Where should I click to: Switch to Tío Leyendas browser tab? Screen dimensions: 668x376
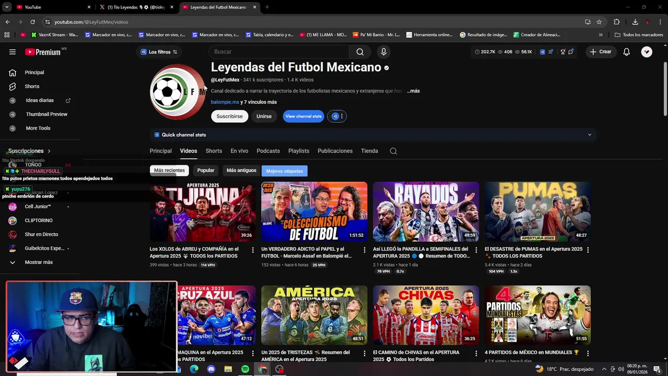135,7
